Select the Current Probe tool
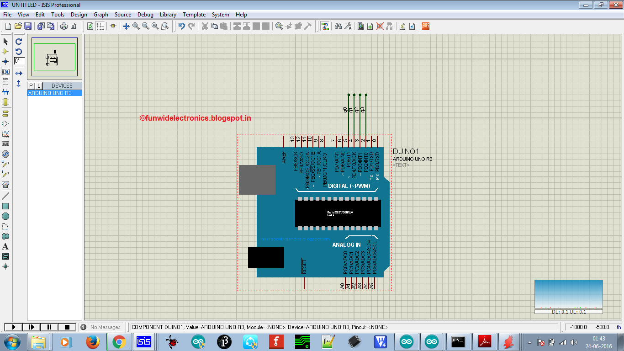This screenshot has height=351, width=624. pos(6,174)
